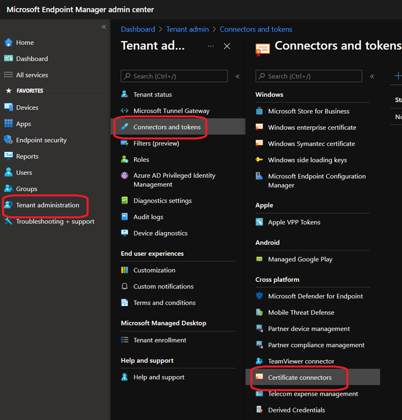
Task: Click the Microsoft Tunnel Gateway icon
Action: click(125, 111)
